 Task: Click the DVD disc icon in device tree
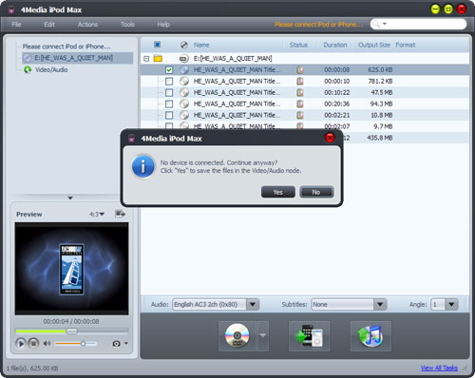coord(28,58)
